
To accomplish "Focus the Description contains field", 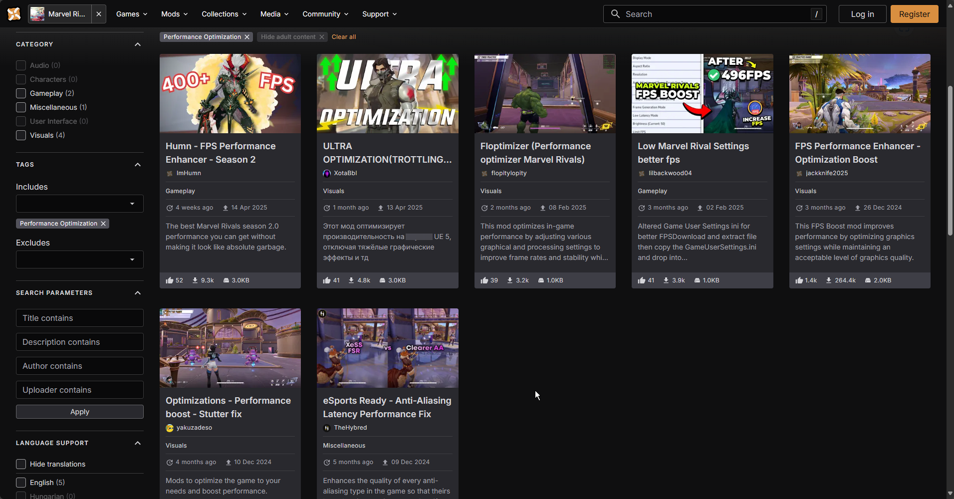I will [x=80, y=342].
